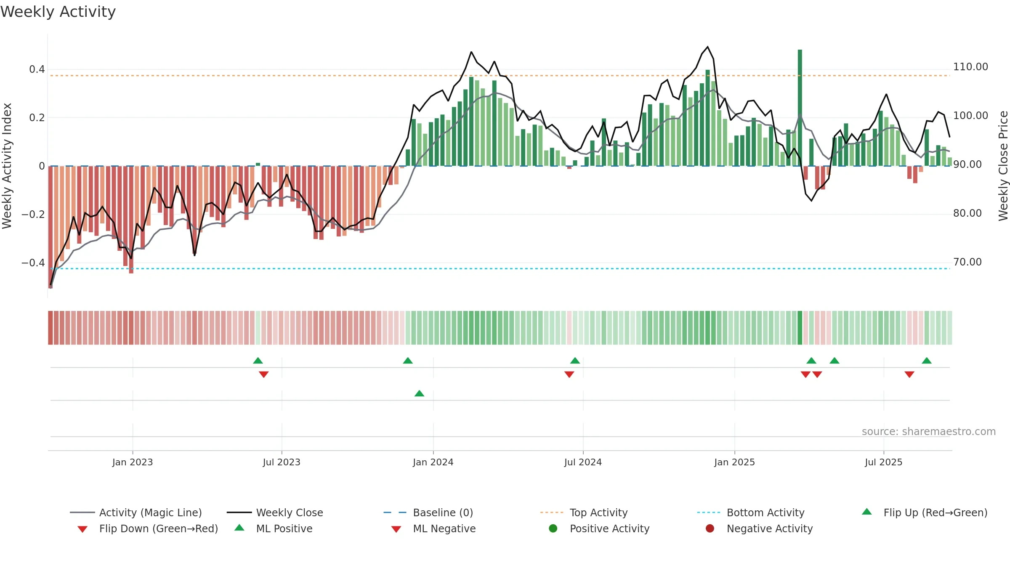This screenshot has height=568, width=1010.
Task: Click the first flip-up marker before Jul 2023
Action: coord(258,361)
